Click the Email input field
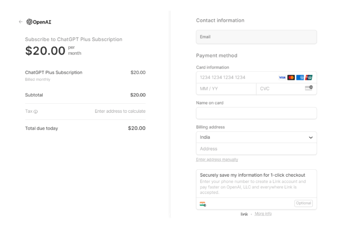Viewport: 346px width, 235px height. pos(256,37)
